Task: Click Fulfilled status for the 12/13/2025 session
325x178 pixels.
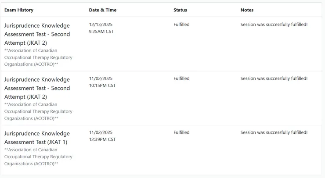Action: point(181,25)
